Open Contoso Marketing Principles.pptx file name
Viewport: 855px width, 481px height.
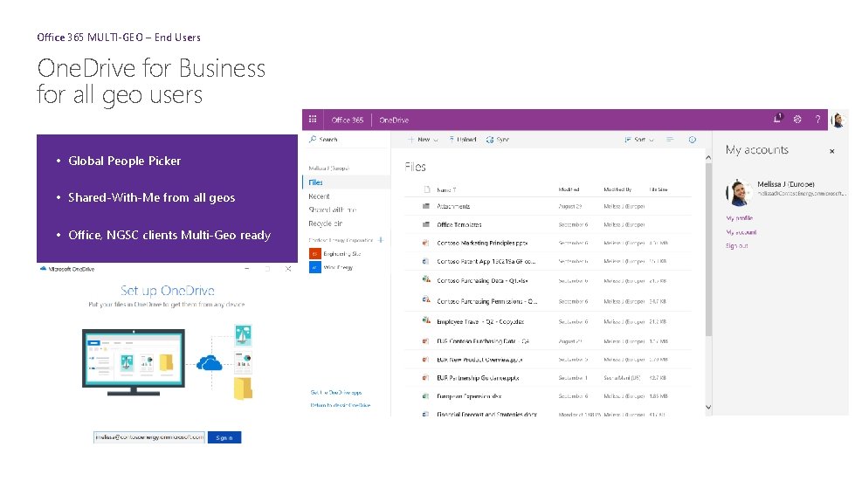[x=482, y=243]
